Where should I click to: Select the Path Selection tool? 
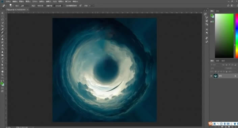[x=2, y=65]
